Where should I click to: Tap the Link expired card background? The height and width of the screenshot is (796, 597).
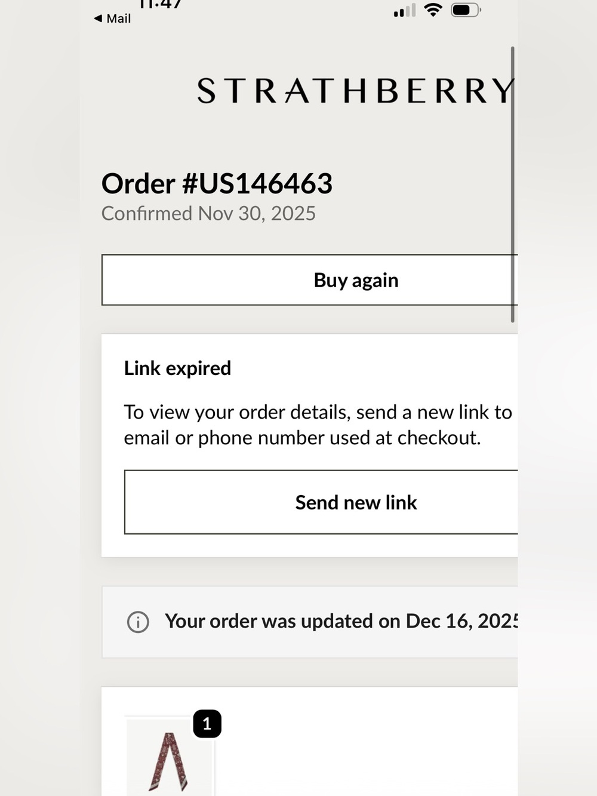tap(309, 445)
